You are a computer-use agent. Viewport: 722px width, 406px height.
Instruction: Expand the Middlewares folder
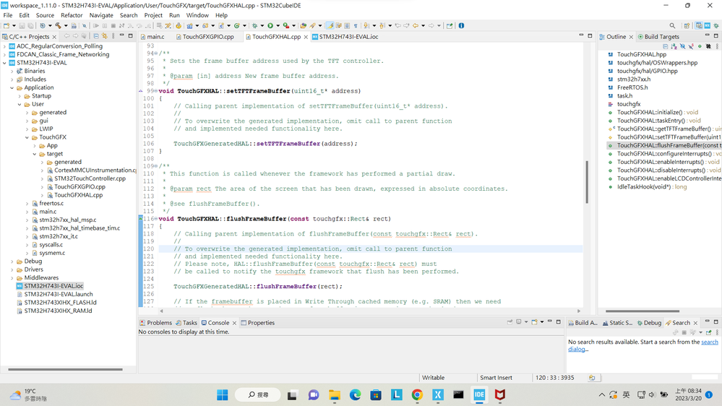[12, 278]
